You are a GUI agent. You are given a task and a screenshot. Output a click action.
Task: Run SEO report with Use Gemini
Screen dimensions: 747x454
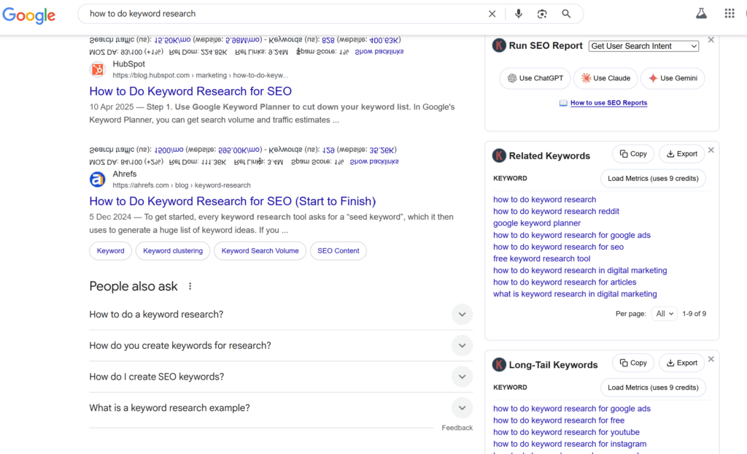(x=673, y=78)
